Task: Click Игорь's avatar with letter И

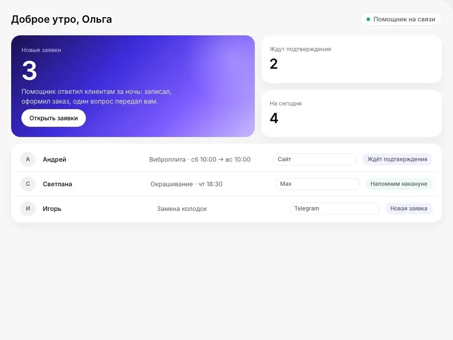Action: (28, 209)
